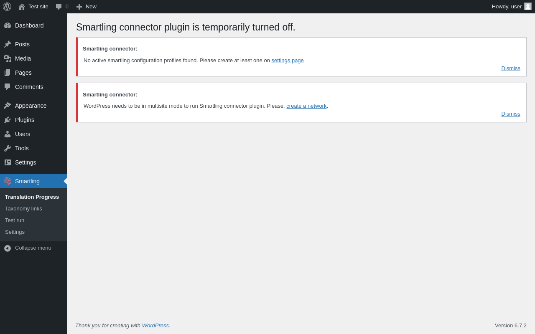Click the plus New icon in admin bar
Screen dimensions: 535x334
click(x=79, y=7)
